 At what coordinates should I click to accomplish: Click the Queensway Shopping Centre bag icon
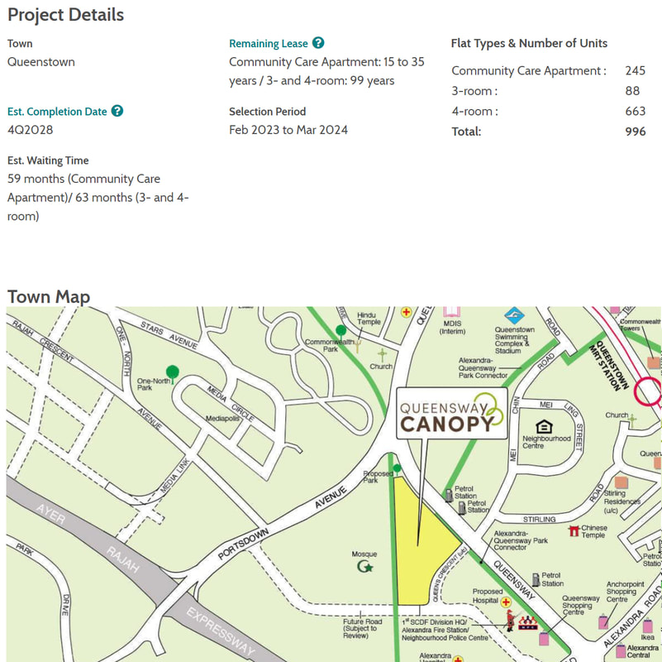pos(544,638)
